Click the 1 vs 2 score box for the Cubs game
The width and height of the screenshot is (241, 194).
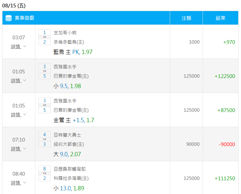[x=45, y=37]
